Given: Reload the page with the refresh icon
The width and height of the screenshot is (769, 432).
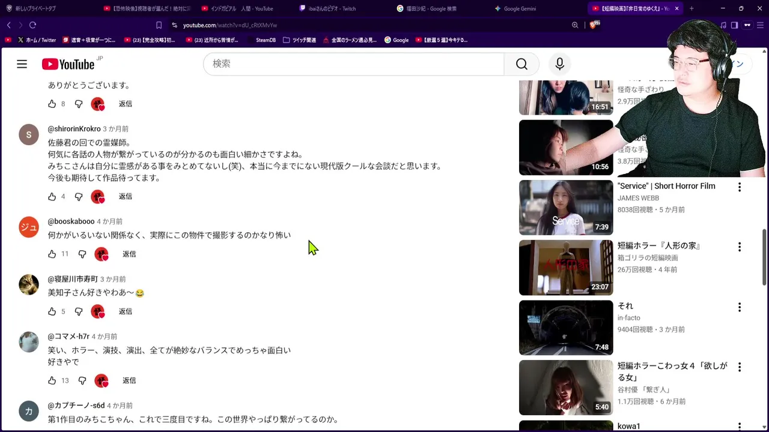Looking at the screenshot, I should tap(32, 25).
